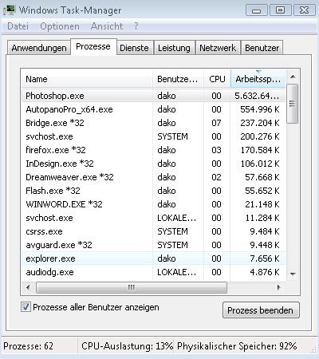Select the firefox.exe *32 process
The height and width of the screenshot is (359, 319).
pos(153,150)
